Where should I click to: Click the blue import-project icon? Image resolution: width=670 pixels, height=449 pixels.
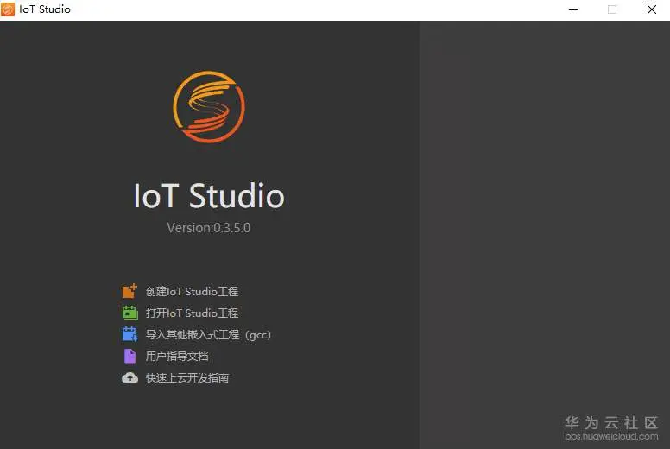pos(130,334)
